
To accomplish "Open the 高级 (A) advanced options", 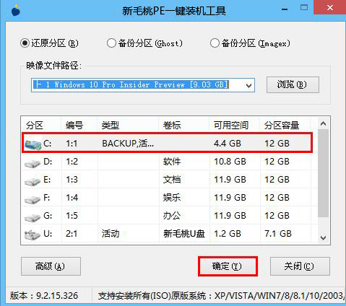I will (51, 266).
